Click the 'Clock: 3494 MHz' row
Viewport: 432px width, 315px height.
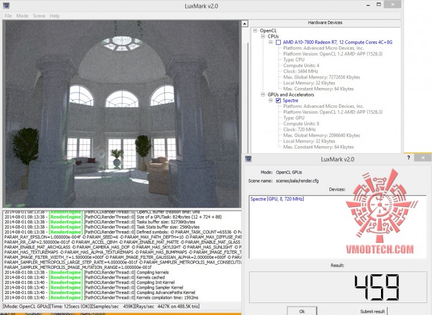301,71
